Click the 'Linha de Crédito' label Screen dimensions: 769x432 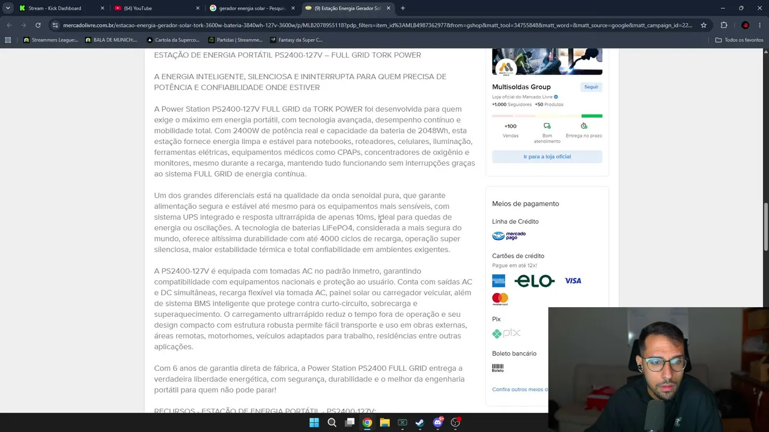point(515,221)
